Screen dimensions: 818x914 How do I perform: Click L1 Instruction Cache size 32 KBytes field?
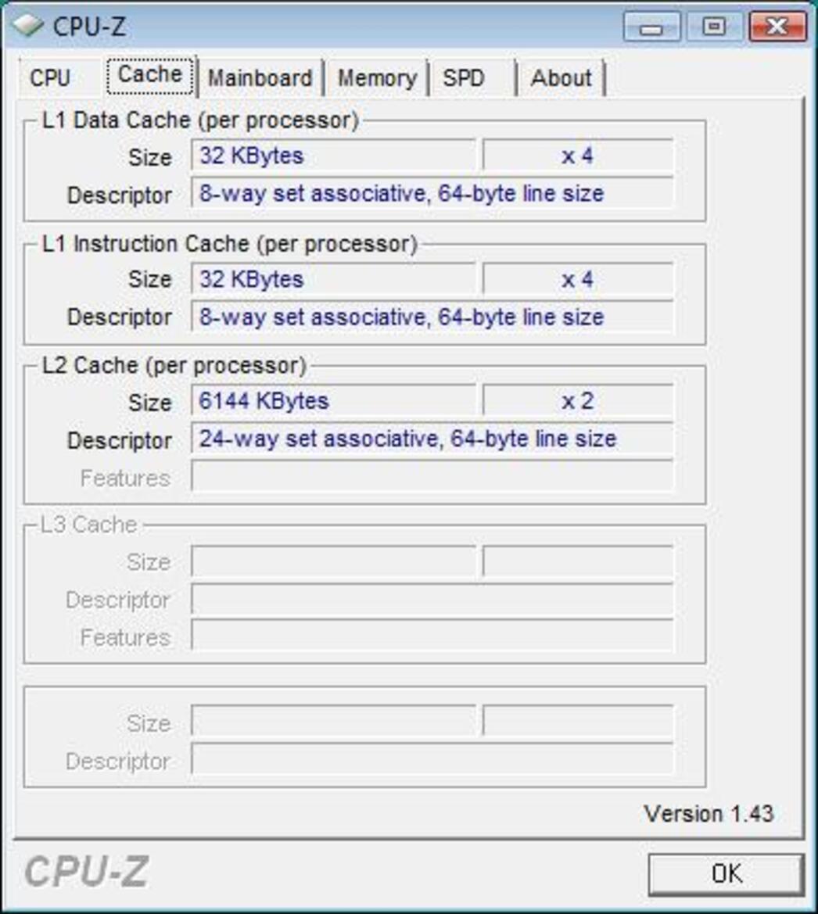333,279
